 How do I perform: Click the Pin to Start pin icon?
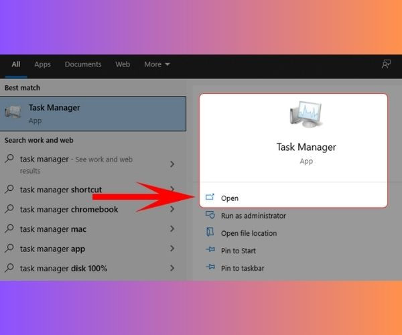(210, 249)
